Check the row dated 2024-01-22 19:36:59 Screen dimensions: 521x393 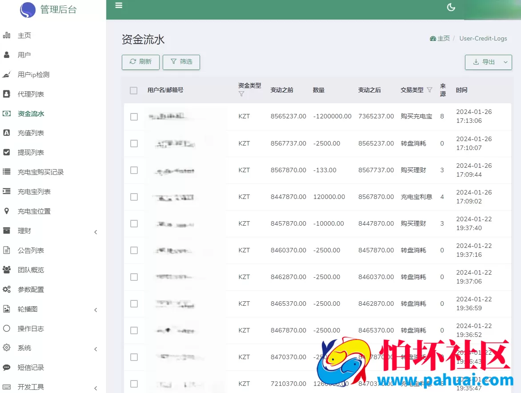134,304
